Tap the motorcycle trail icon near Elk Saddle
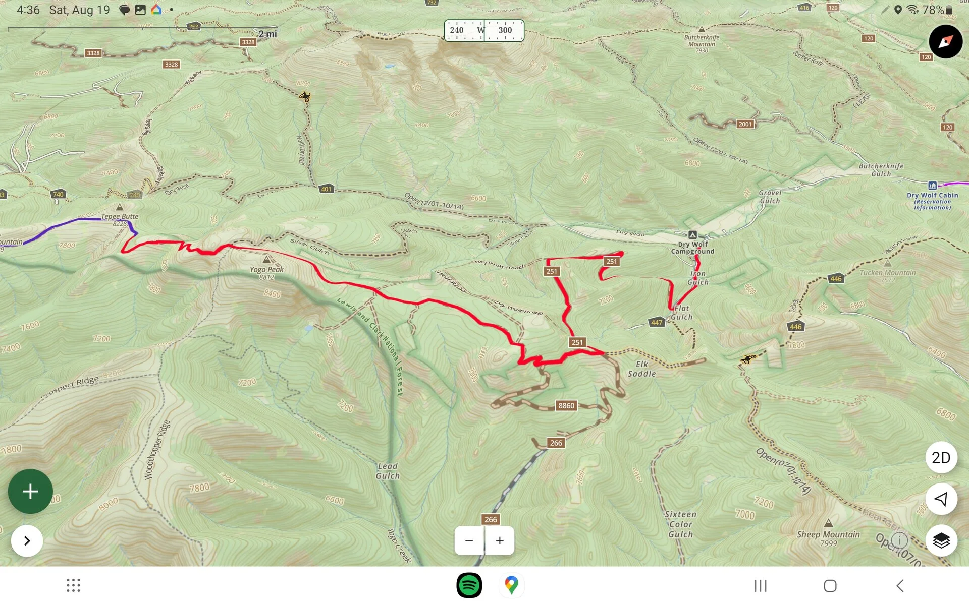Viewport: 969px width, 605px height. click(x=748, y=359)
